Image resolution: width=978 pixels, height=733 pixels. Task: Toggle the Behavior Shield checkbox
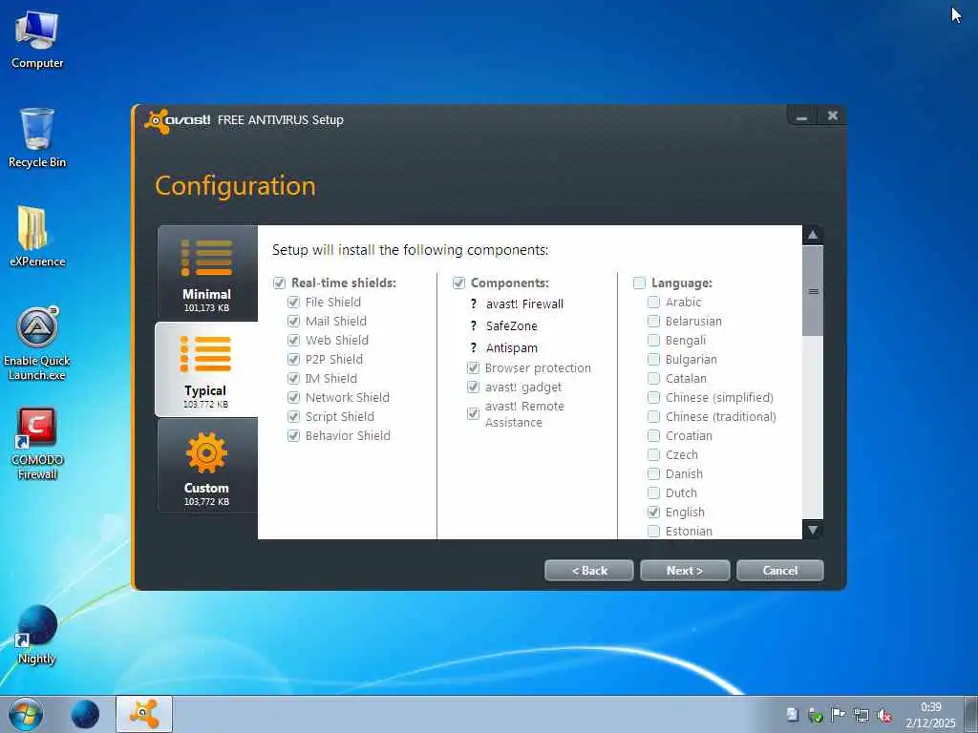pos(294,435)
